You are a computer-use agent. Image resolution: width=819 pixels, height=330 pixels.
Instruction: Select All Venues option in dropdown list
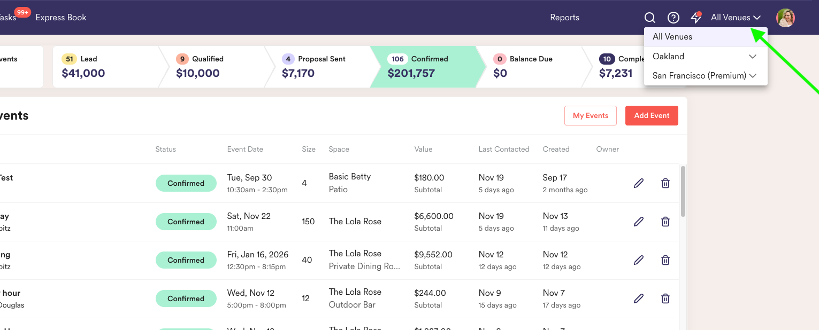click(672, 37)
